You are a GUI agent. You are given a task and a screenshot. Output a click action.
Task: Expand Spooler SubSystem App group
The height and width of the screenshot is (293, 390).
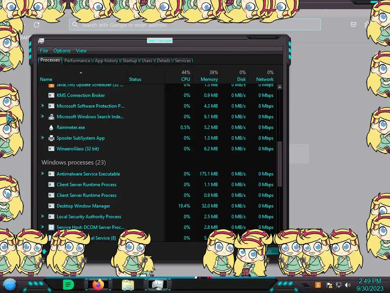click(42, 138)
